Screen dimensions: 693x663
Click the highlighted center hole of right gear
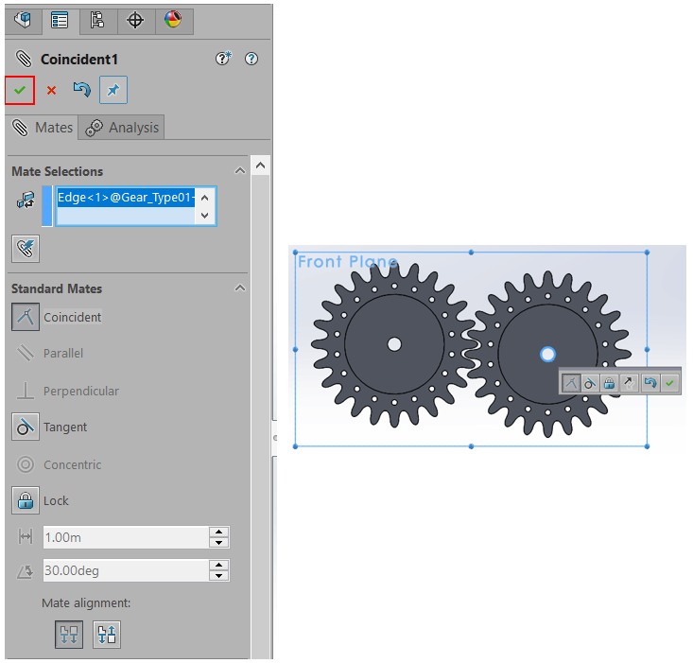548,354
